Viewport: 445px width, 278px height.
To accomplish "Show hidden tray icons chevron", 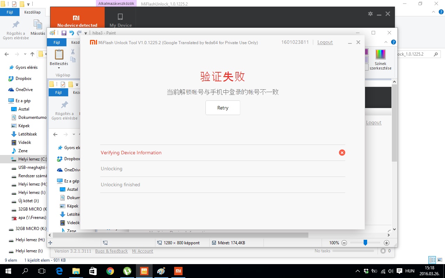I will (x=358, y=271).
